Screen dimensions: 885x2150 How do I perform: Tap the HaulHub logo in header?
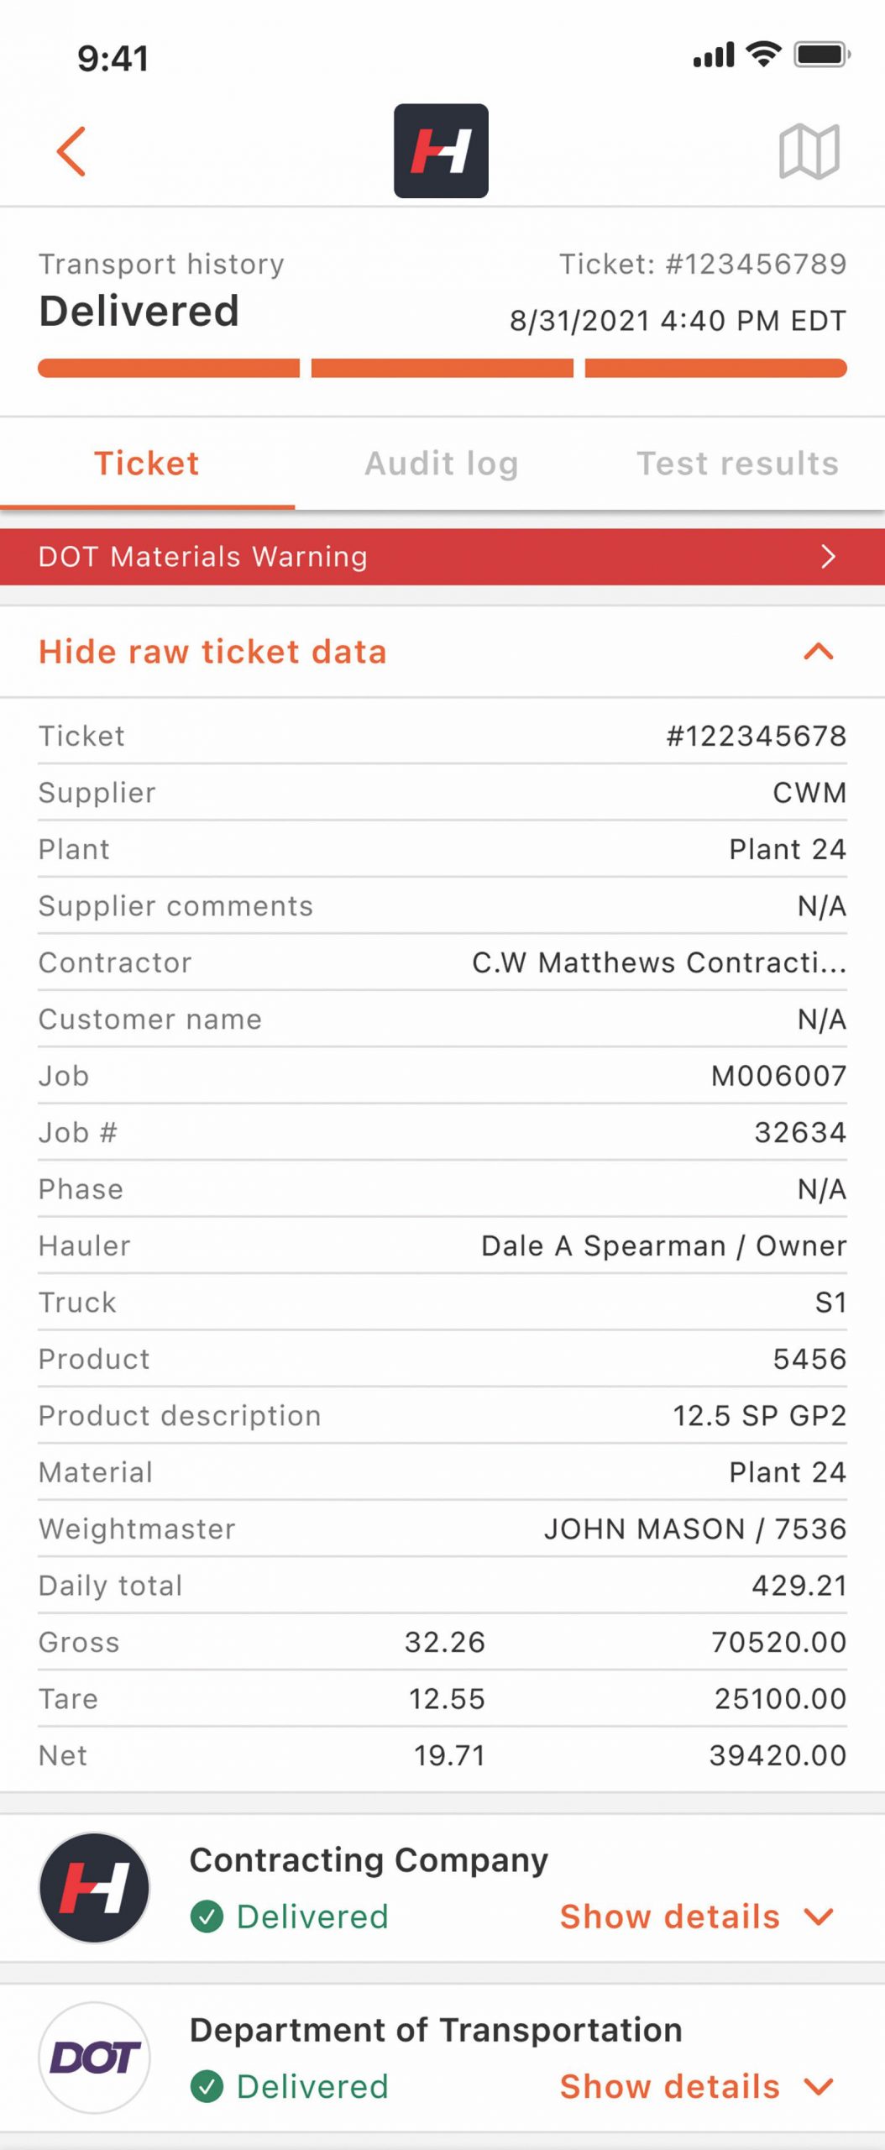pos(441,151)
